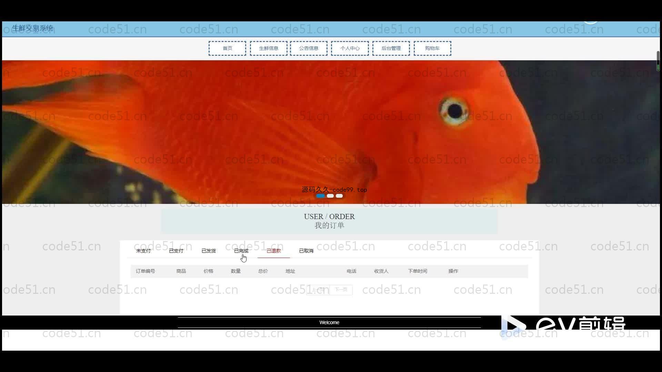The width and height of the screenshot is (662, 372).
Task: Show the 已发货 orders tab
Action: (209, 251)
